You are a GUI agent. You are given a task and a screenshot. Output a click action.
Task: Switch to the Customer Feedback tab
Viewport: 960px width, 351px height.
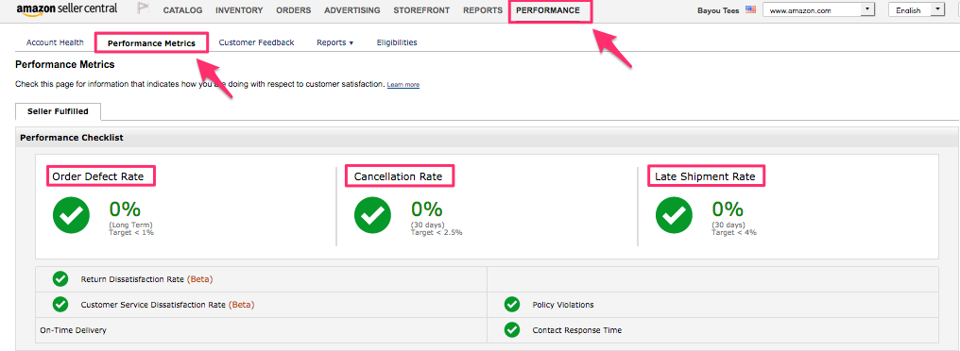click(256, 42)
